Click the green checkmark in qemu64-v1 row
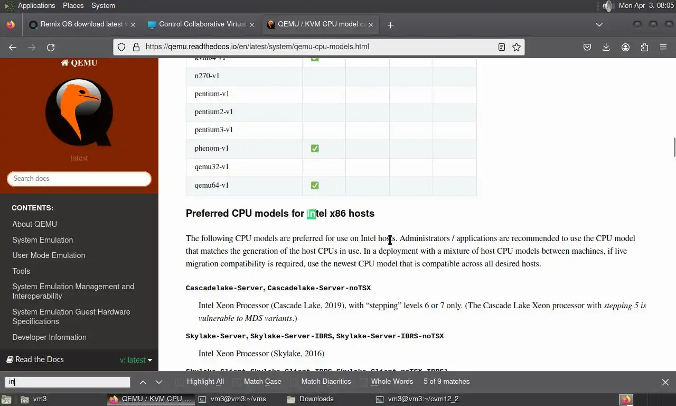Viewport: 676px width, 406px height. [315, 186]
